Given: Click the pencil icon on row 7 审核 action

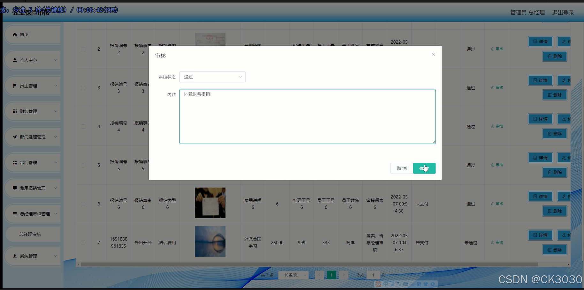Looking at the screenshot, I should pyautogui.click(x=492, y=242).
